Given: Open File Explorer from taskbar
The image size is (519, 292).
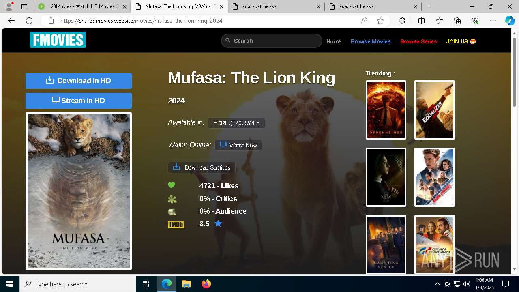Looking at the screenshot, I should pos(186,284).
